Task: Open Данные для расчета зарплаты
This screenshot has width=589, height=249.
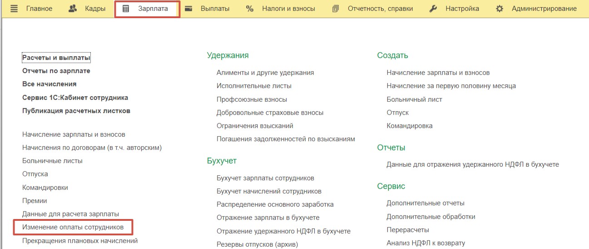Action: pyautogui.click(x=70, y=214)
